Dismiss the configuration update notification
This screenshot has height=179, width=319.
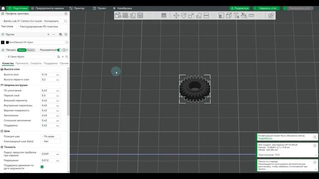tap(315, 137)
